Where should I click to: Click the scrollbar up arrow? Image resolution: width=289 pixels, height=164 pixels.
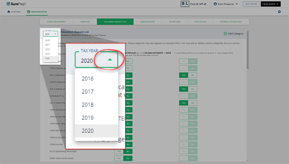click(248, 30)
